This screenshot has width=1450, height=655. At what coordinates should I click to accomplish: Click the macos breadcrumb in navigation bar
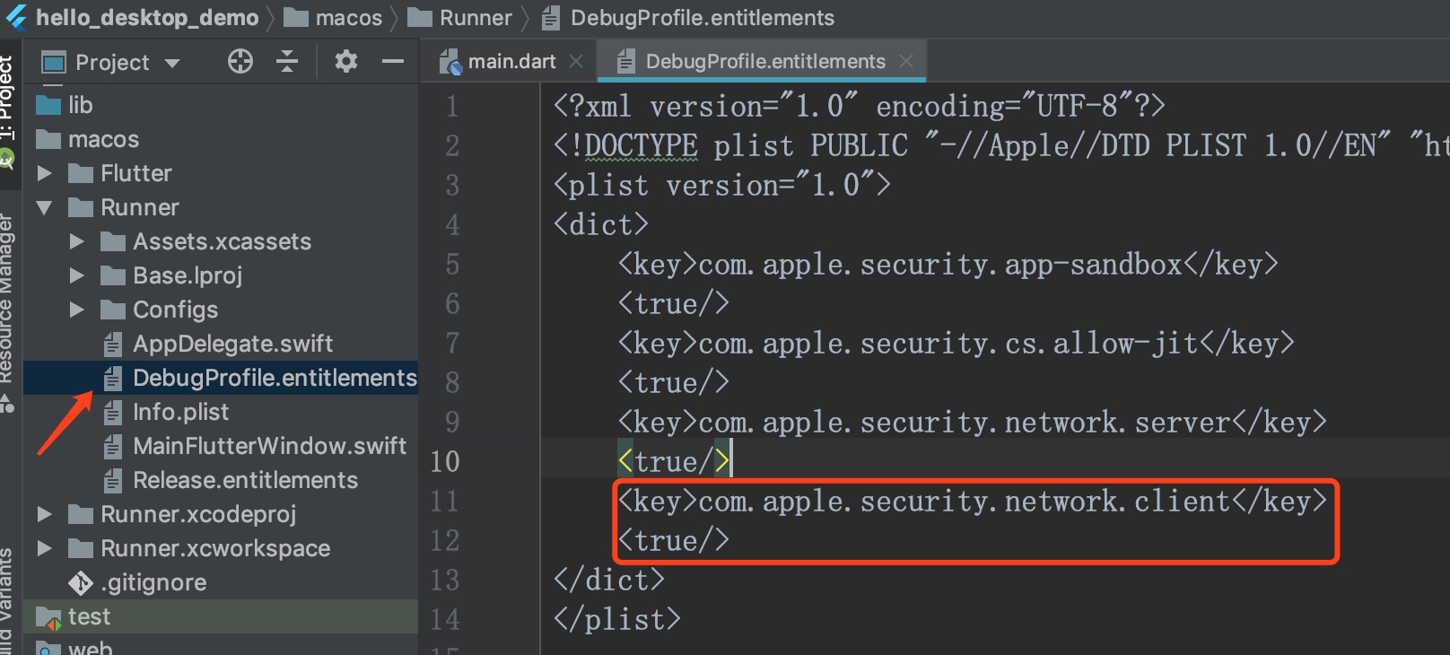tap(348, 18)
